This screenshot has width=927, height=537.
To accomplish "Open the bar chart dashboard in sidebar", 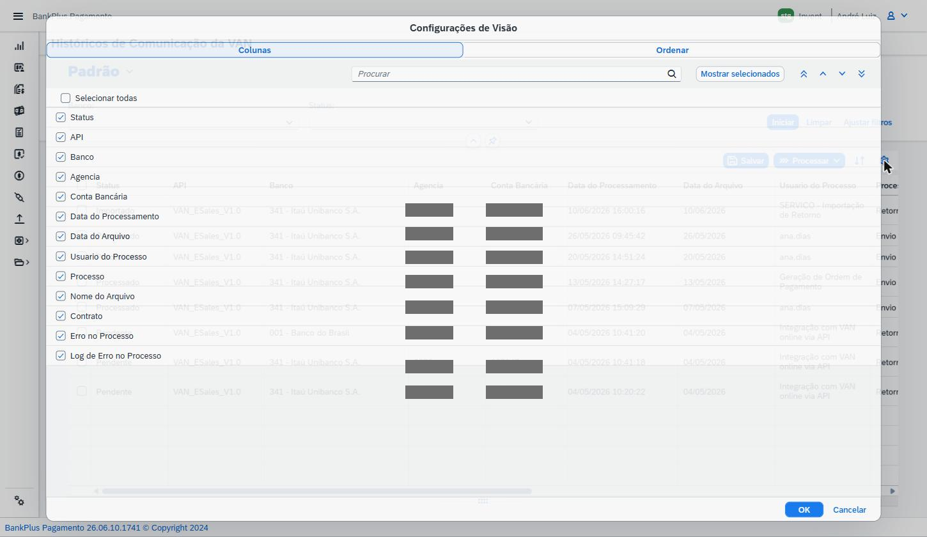I will point(19,46).
